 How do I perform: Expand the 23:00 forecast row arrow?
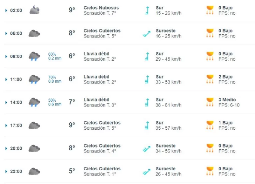[6, 171]
